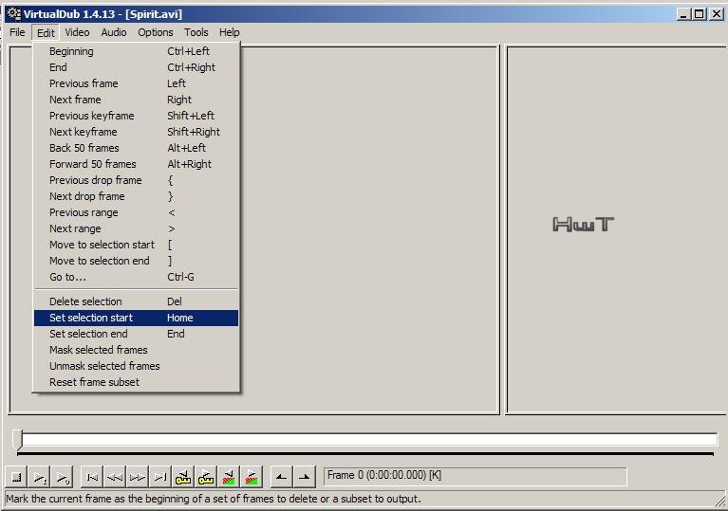Image resolution: width=728 pixels, height=511 pixels.
Task: Close the open Edit menu
Action: click(x=46, y=32)
